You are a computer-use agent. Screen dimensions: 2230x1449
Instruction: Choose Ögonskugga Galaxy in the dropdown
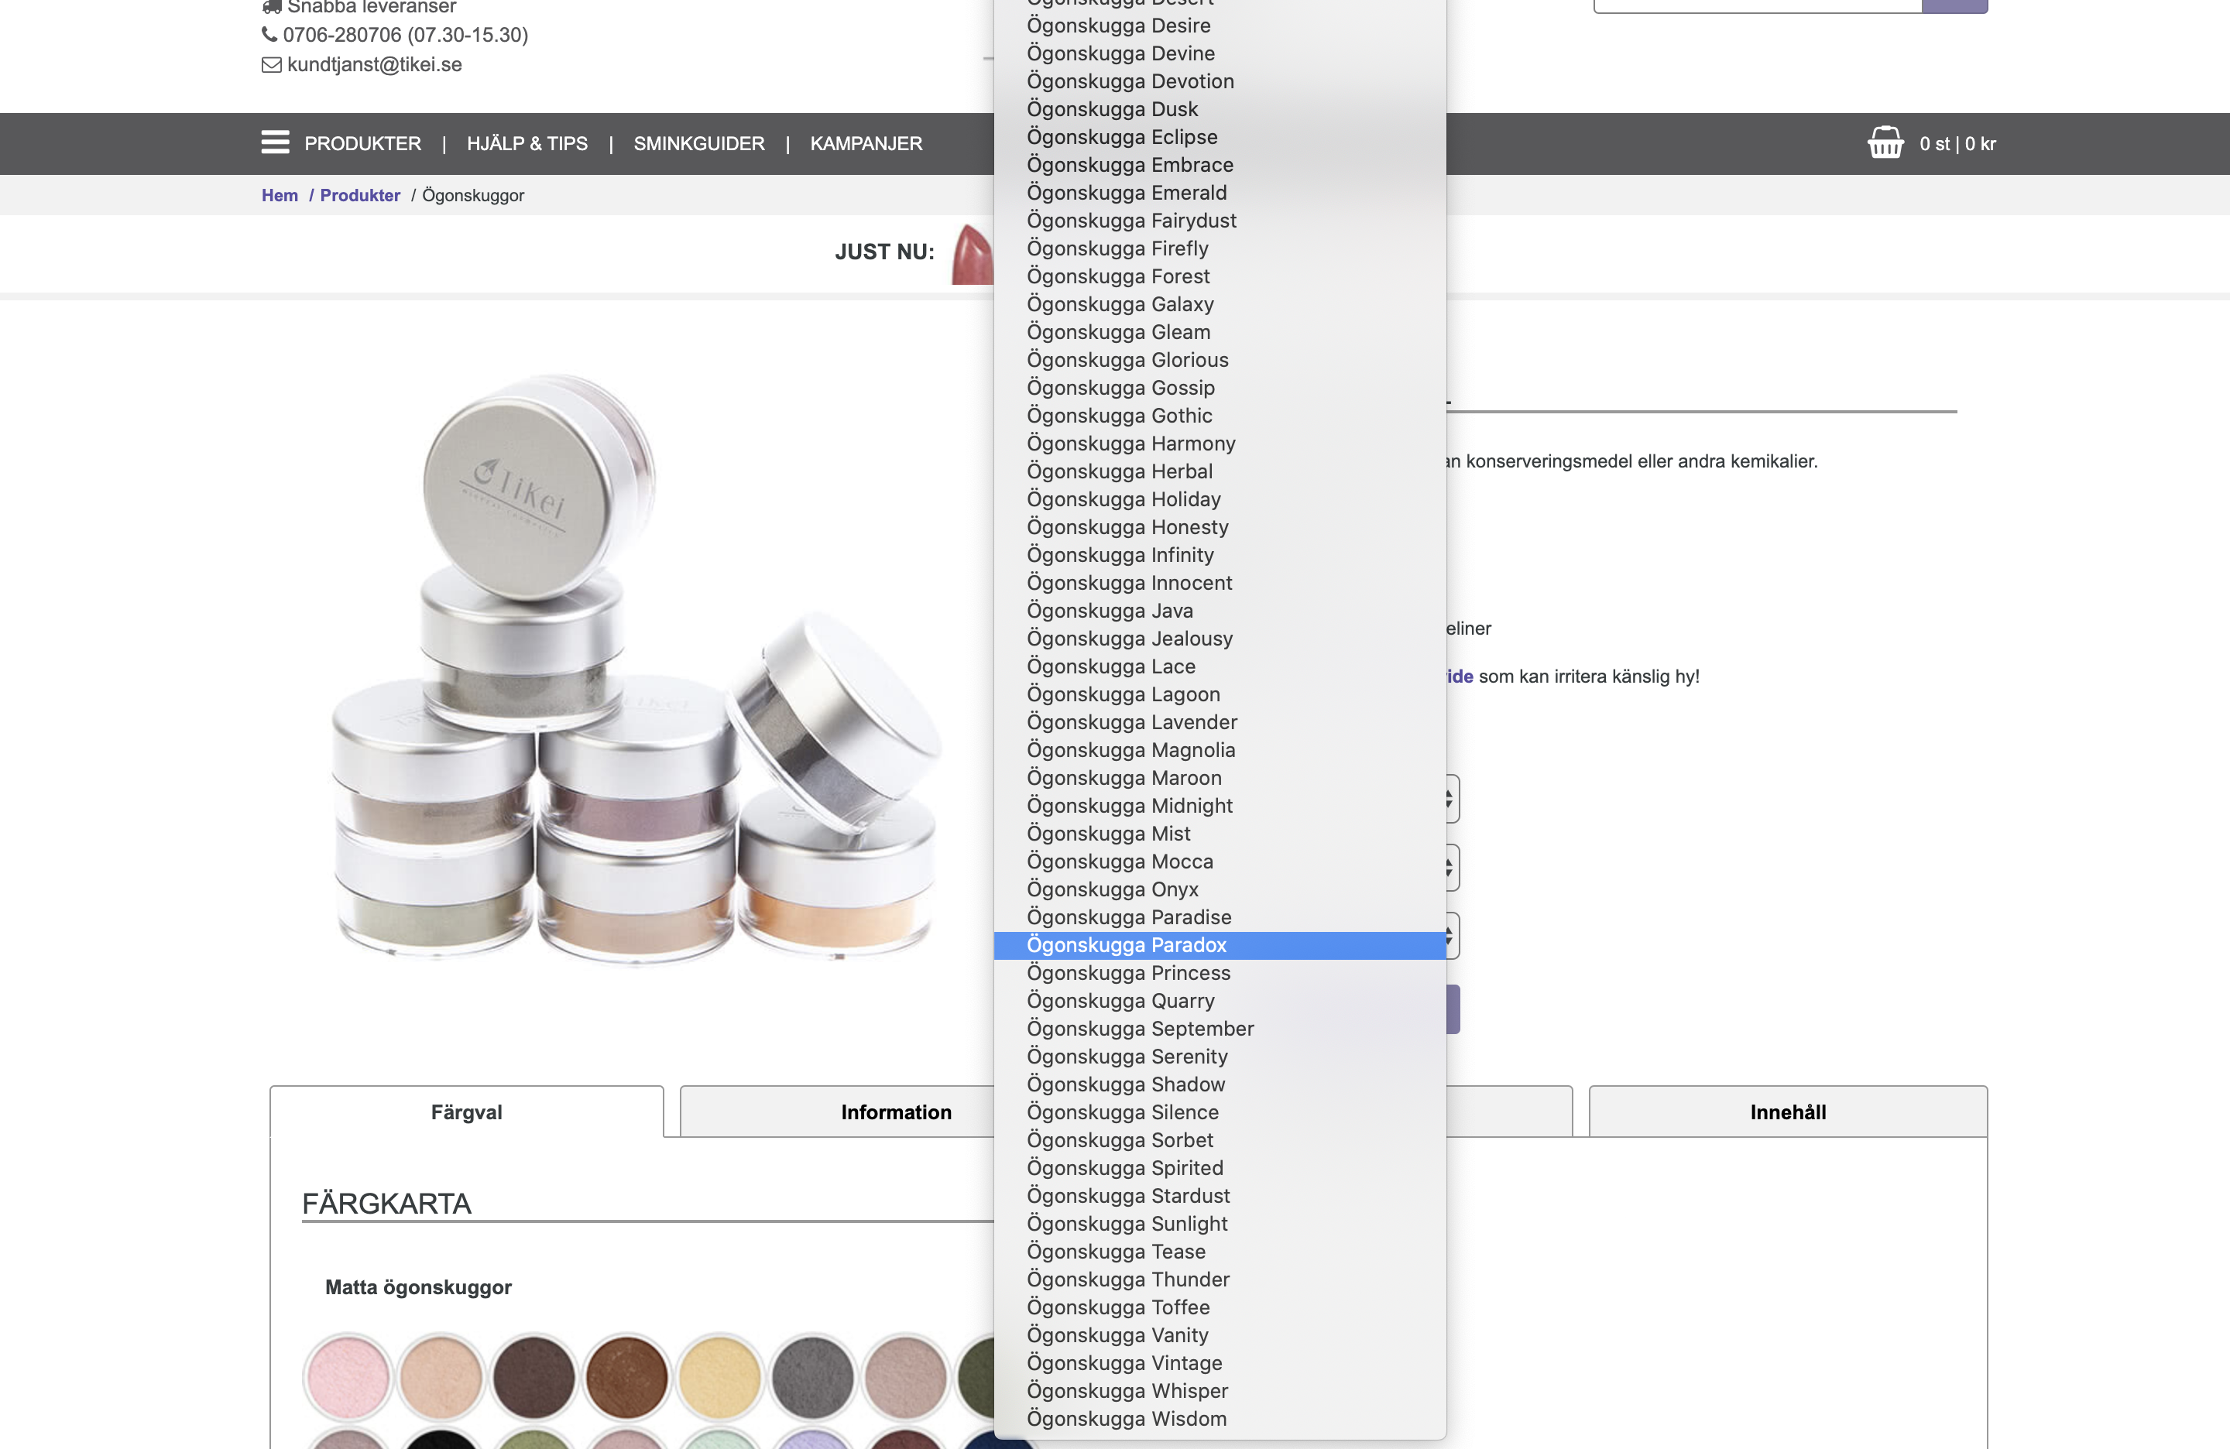click(1120, 304)
